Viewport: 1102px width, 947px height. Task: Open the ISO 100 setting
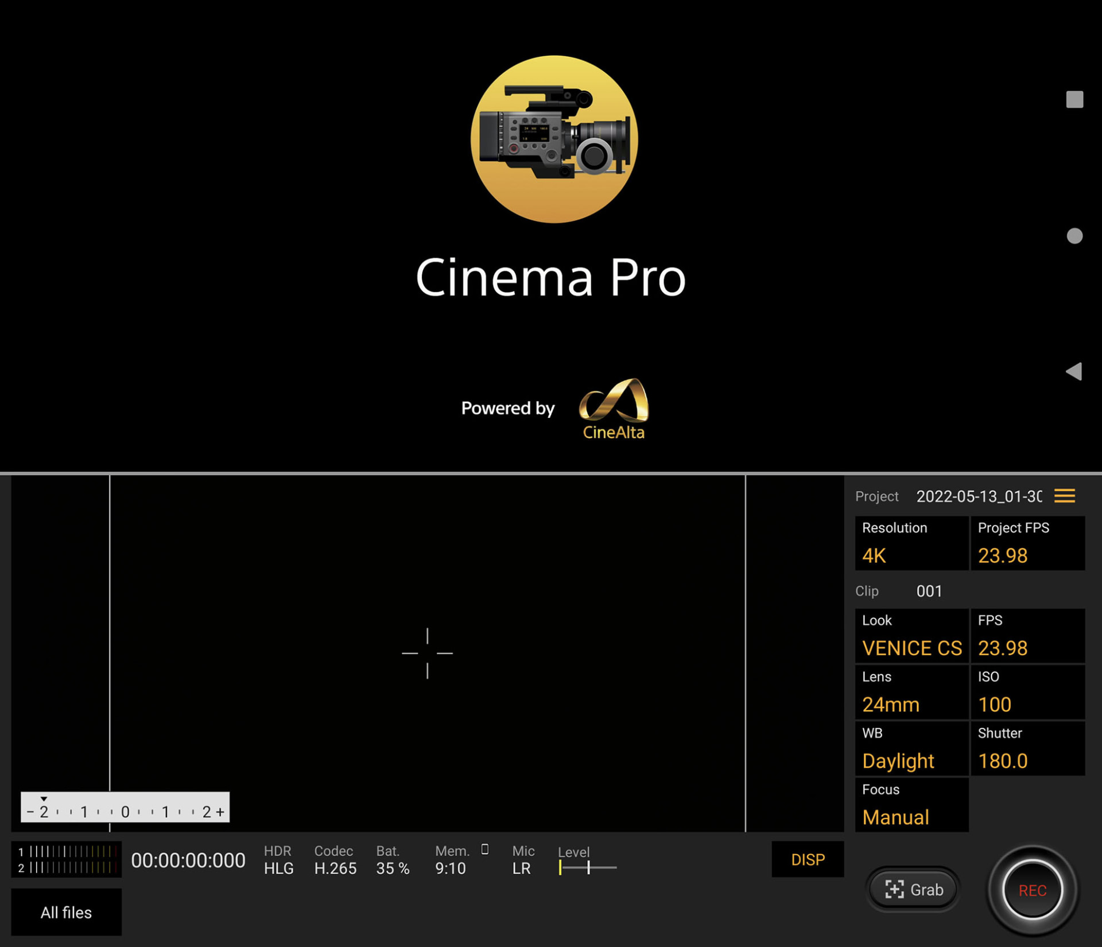click(x=1027, y=692)
